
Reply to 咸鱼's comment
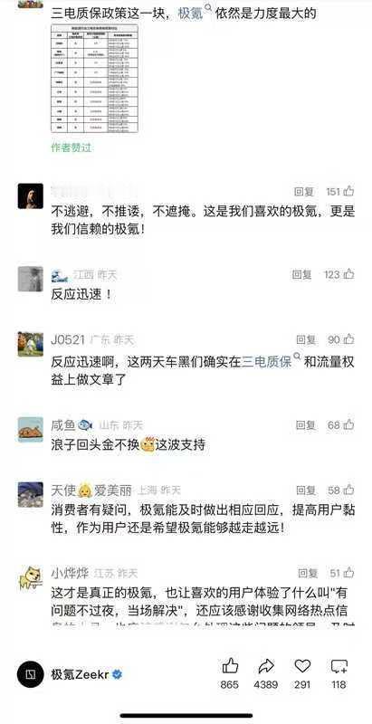306,425
